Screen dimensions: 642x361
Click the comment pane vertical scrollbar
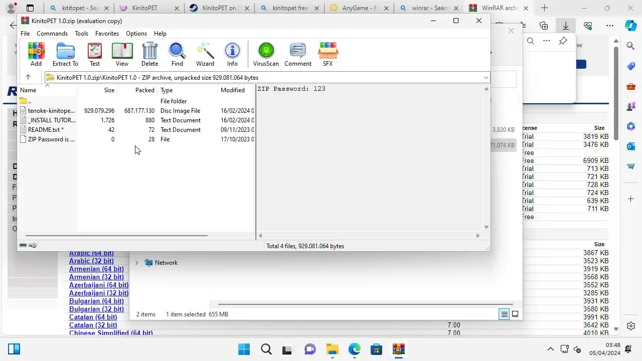(487, 158)
